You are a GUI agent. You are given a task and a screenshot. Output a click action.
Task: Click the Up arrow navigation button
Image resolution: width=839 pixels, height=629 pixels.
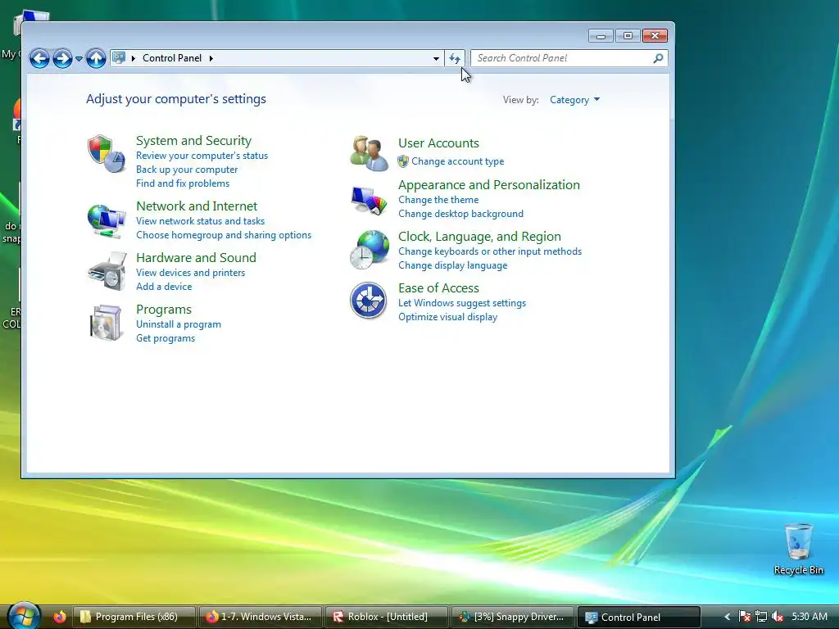click(96, 58)
